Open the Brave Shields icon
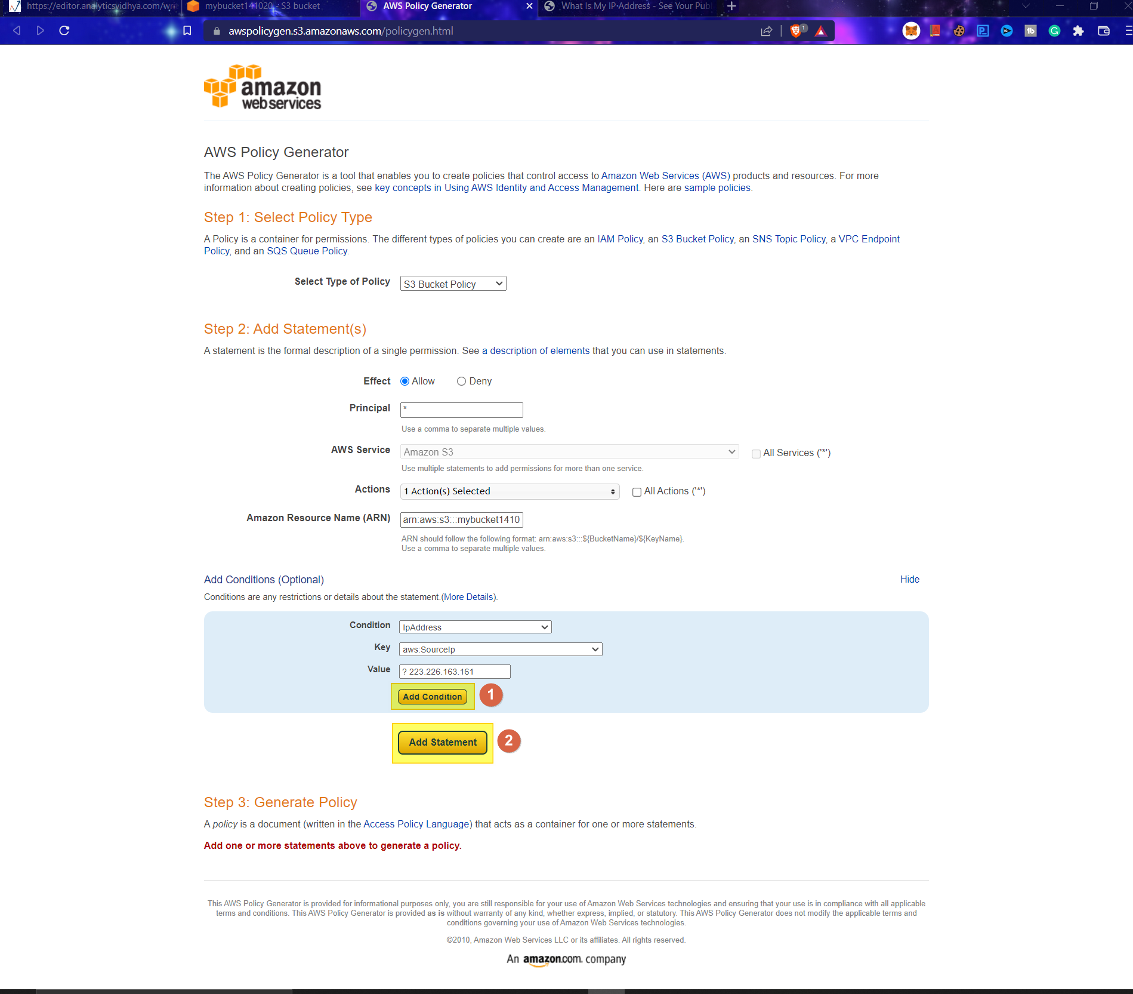The width and height of the screenshot is (1133, 994). click(796, 30)
